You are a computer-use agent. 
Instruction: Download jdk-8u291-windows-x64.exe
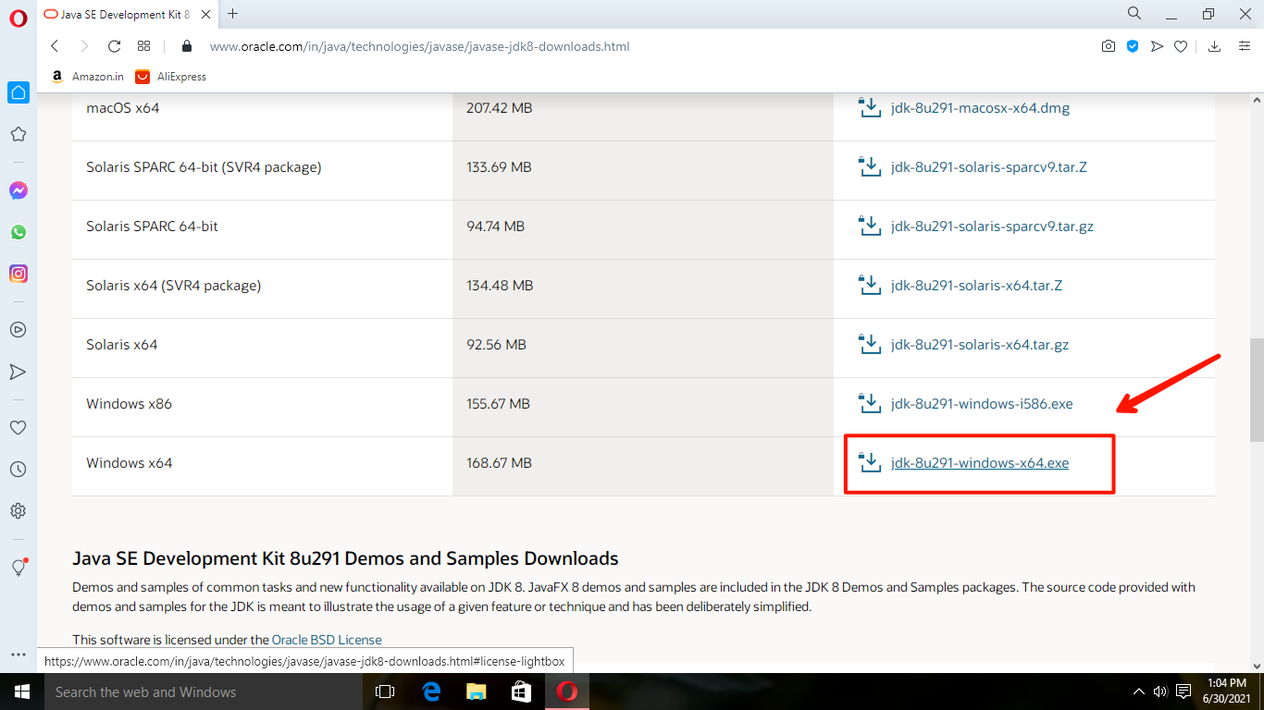(979, 463)
